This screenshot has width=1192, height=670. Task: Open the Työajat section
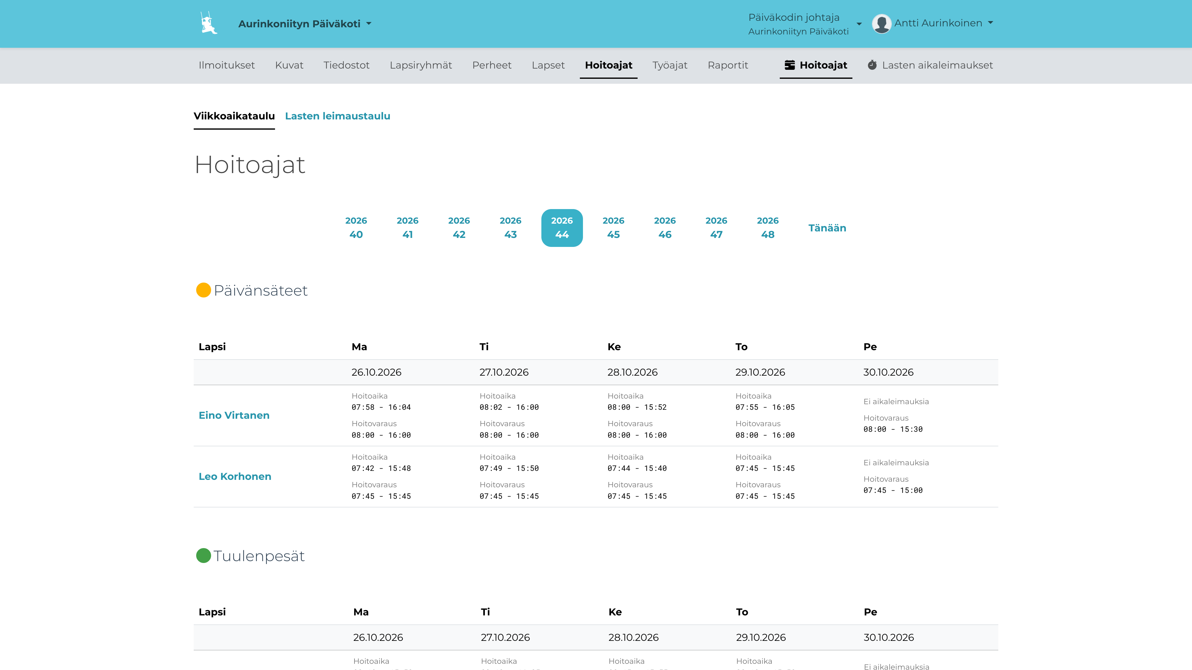tap(670, 65)
